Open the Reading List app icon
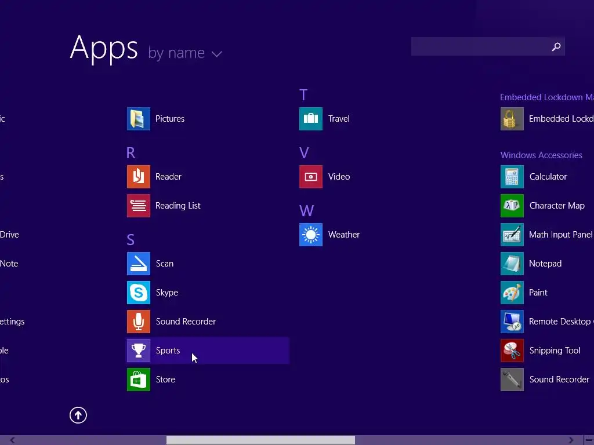 138,206
